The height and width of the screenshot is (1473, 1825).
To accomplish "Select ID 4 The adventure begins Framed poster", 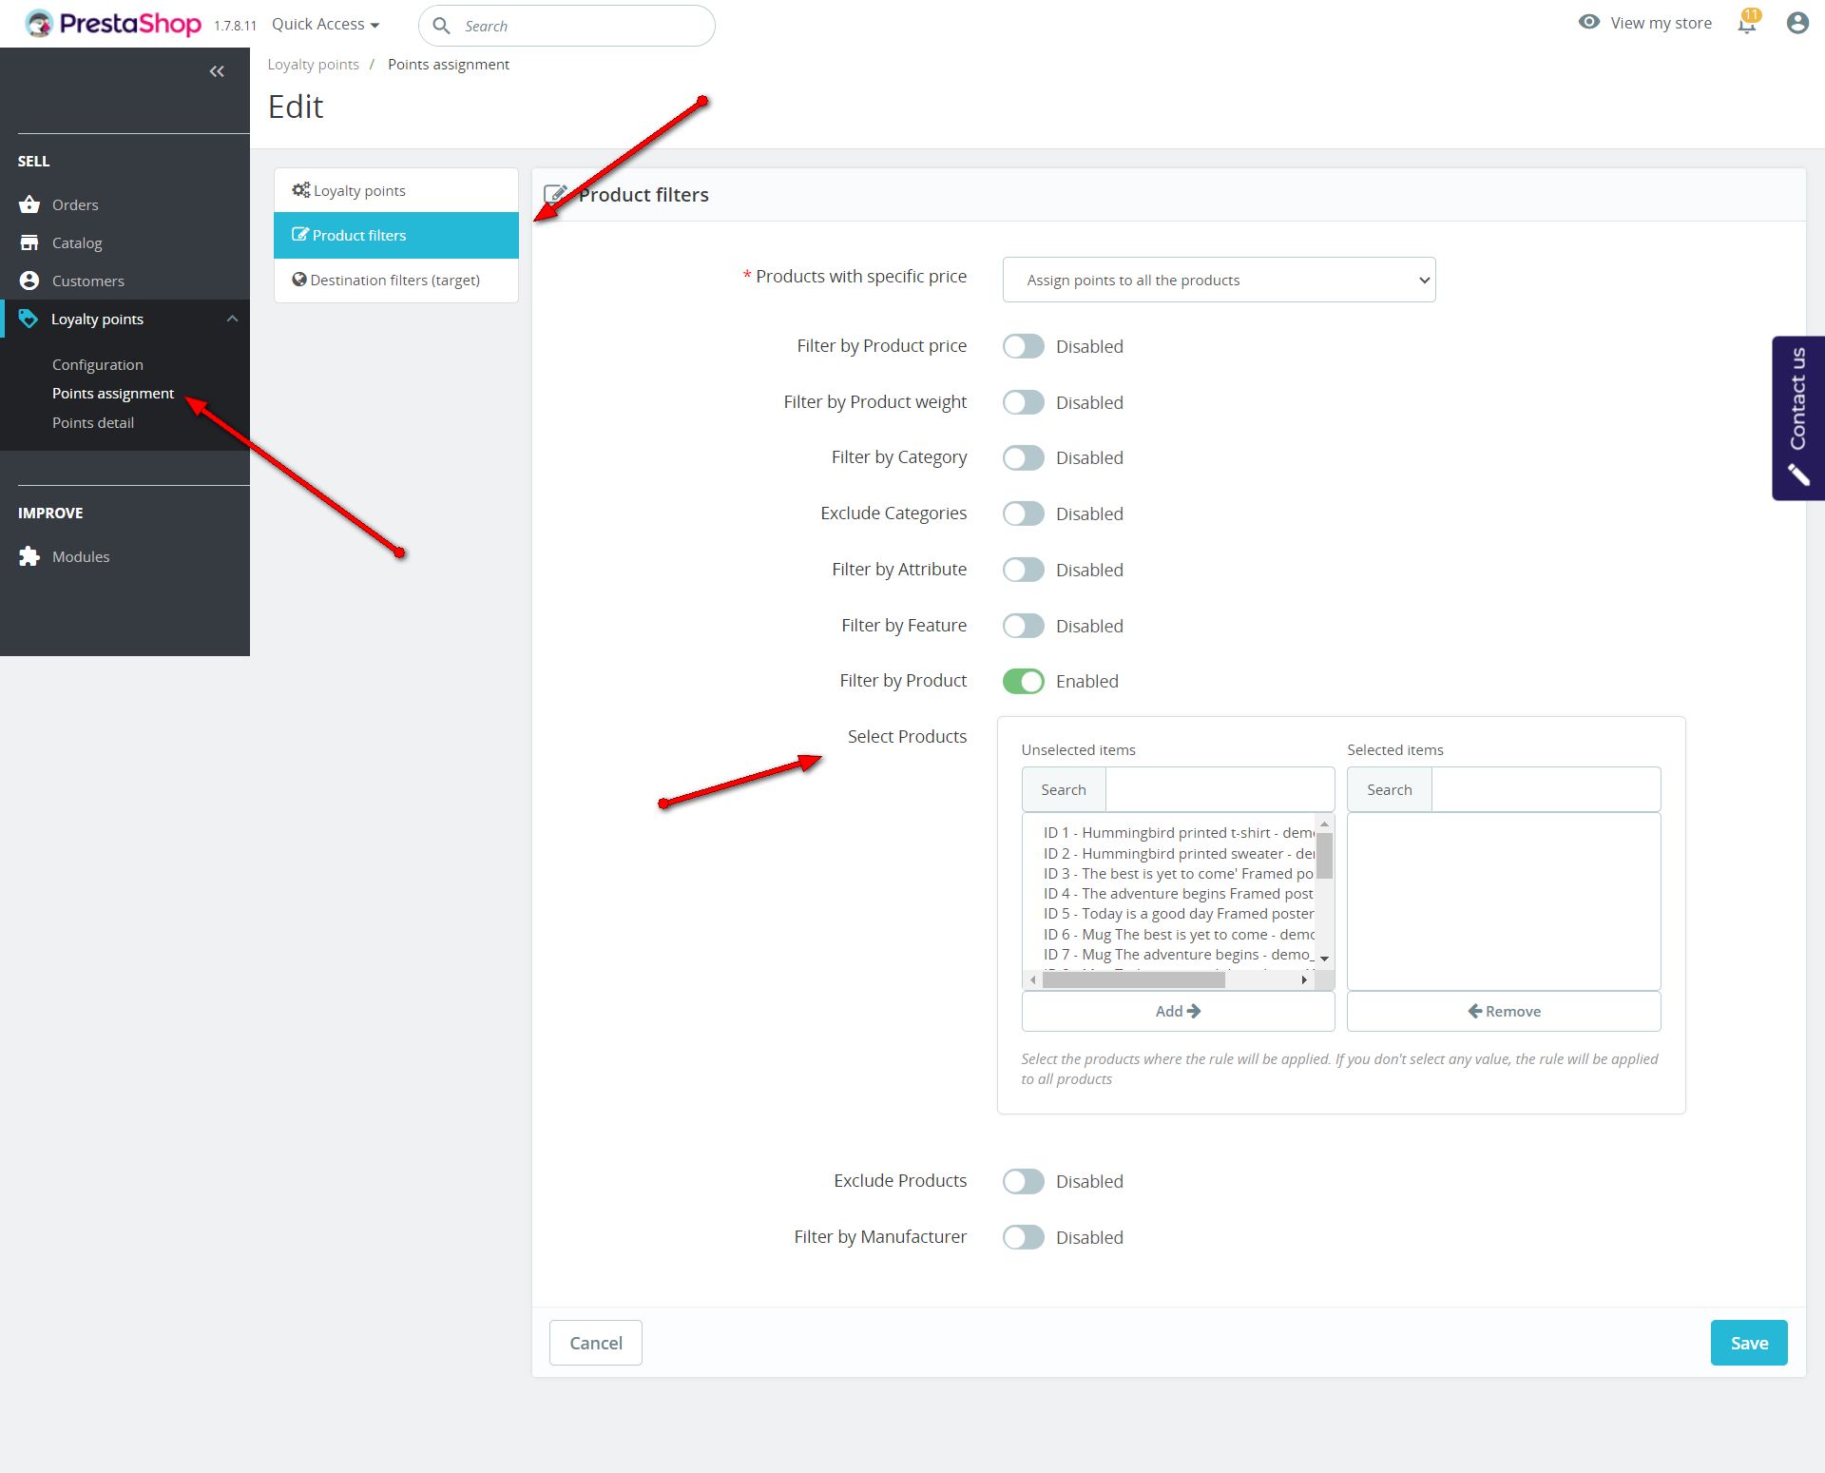I will [1178, 894].
